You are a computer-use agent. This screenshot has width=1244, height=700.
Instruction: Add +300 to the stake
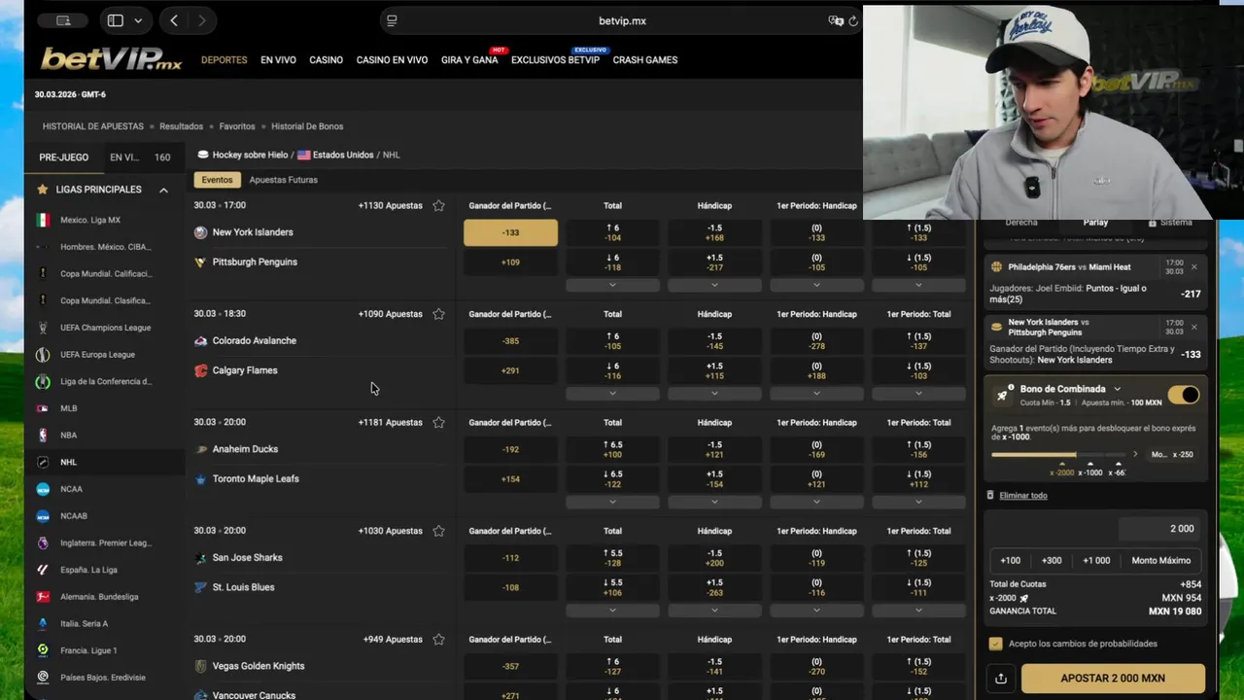pos(1052,560)
